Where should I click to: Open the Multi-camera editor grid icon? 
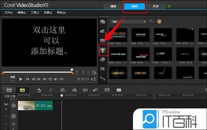point(119,90)
